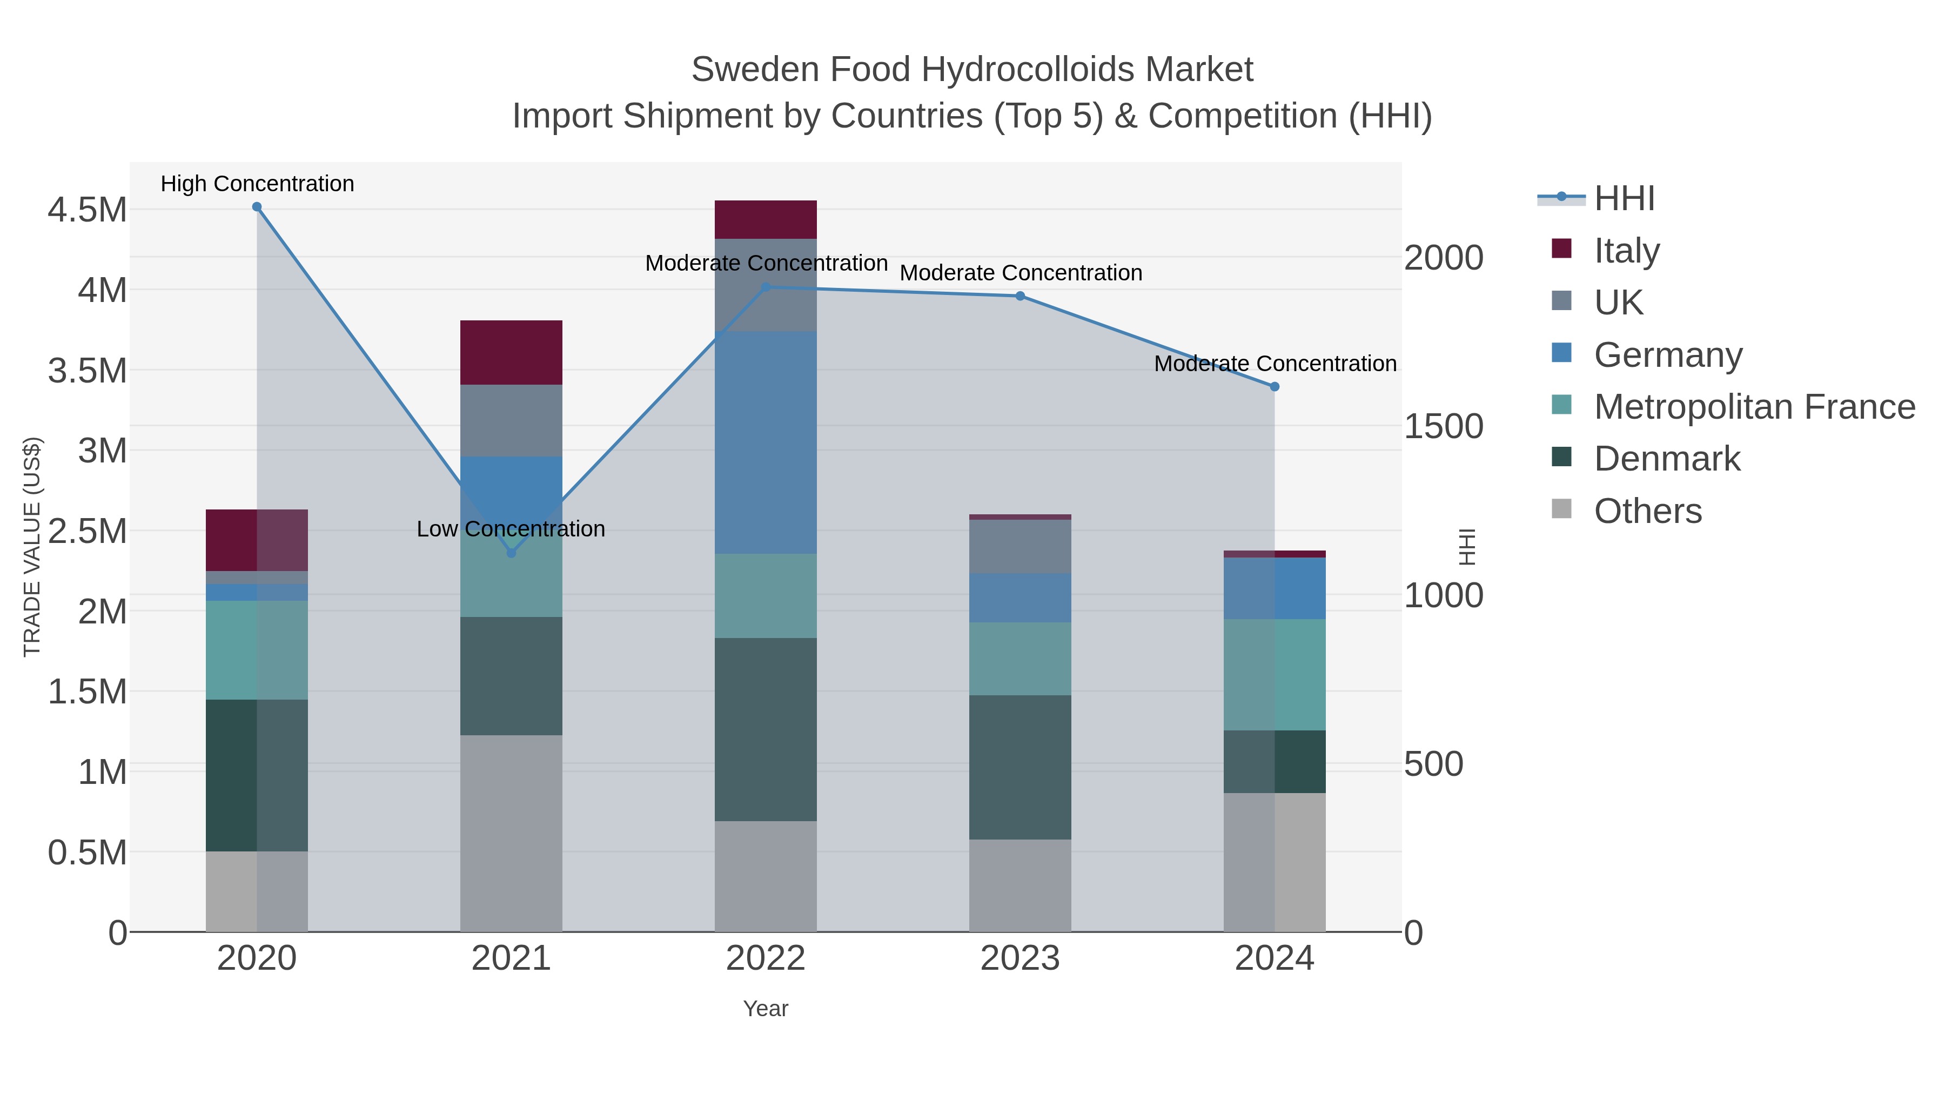Click the 'High Concentration' annotation
The width and height of the screenshot is (1945, 1094).
click(x=258, y=184)
